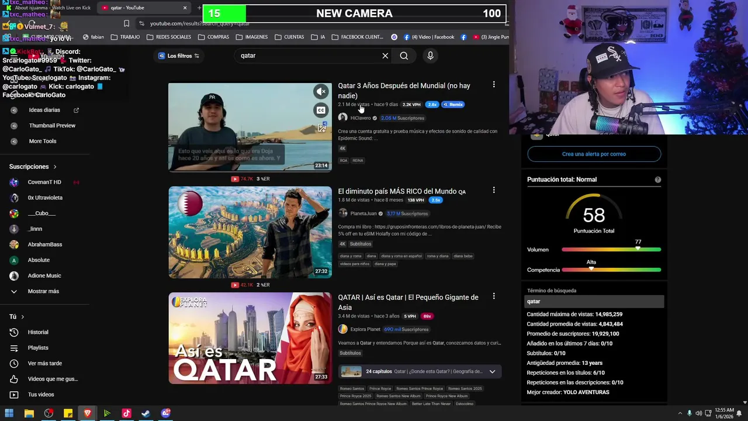Click the Subtítulos badge on PlanetaJuan video

(361, 244)
